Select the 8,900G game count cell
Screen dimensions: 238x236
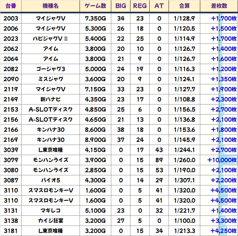tap(96, 140)
